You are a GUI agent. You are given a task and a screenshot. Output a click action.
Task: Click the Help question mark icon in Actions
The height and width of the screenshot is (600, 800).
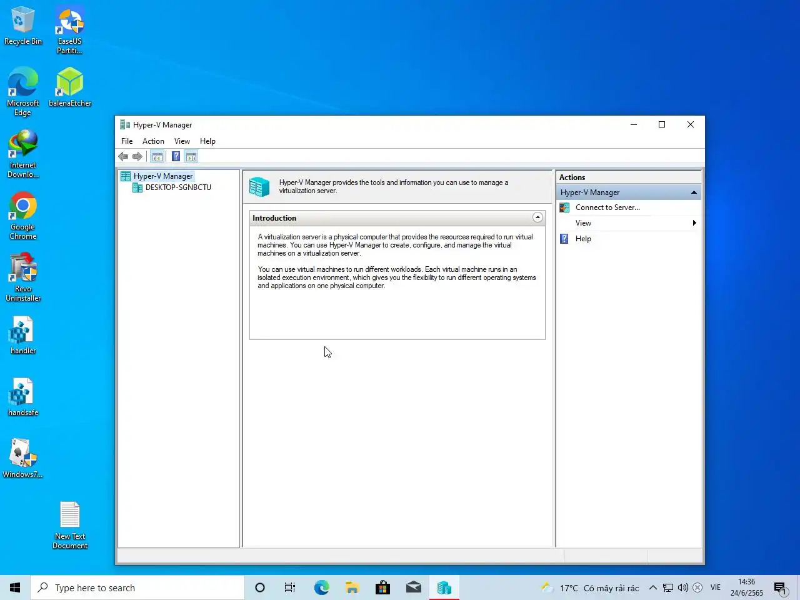tap(564, 239)
